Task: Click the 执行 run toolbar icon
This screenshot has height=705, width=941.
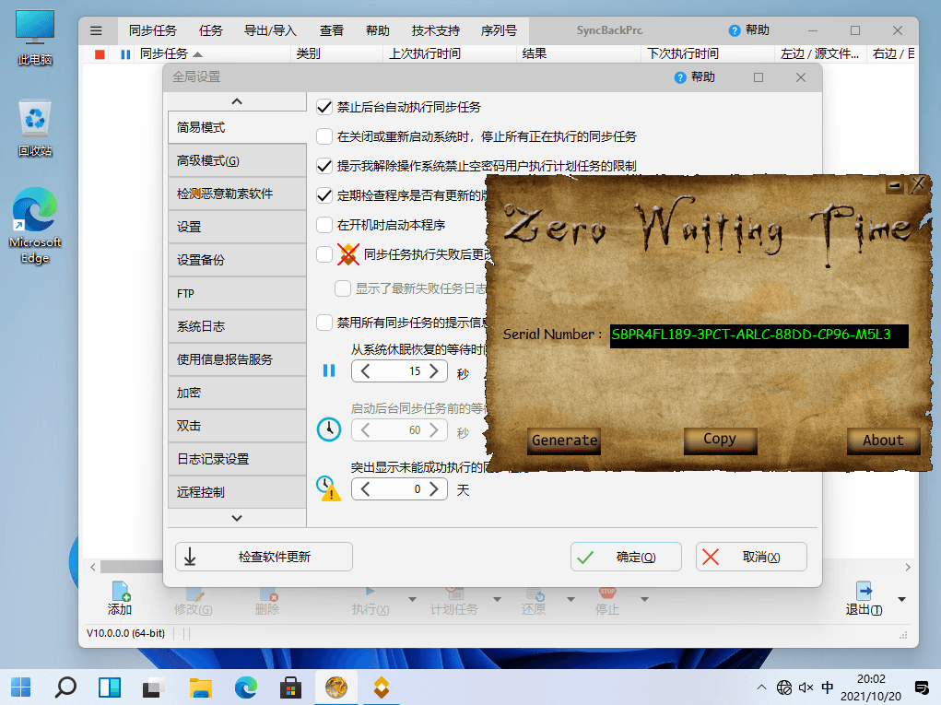Action: pos(371,593)
